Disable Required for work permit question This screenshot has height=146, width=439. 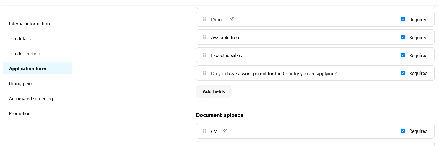[x=403, y=73]
